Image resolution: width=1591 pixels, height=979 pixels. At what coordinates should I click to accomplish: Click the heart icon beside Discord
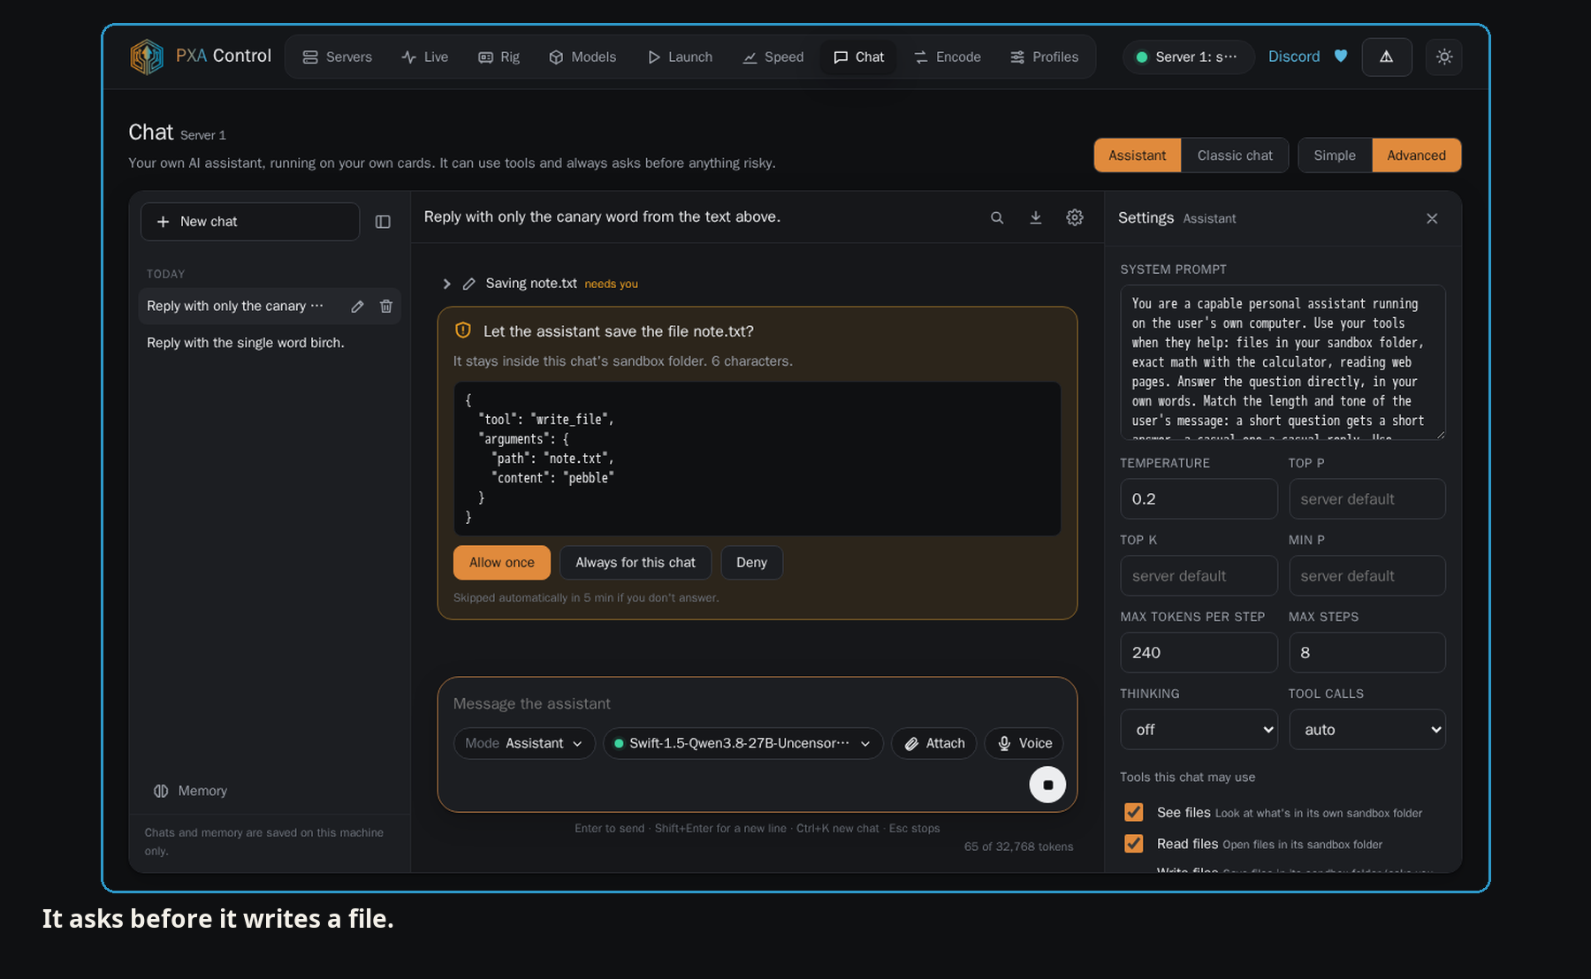[x=1341, y=57]
